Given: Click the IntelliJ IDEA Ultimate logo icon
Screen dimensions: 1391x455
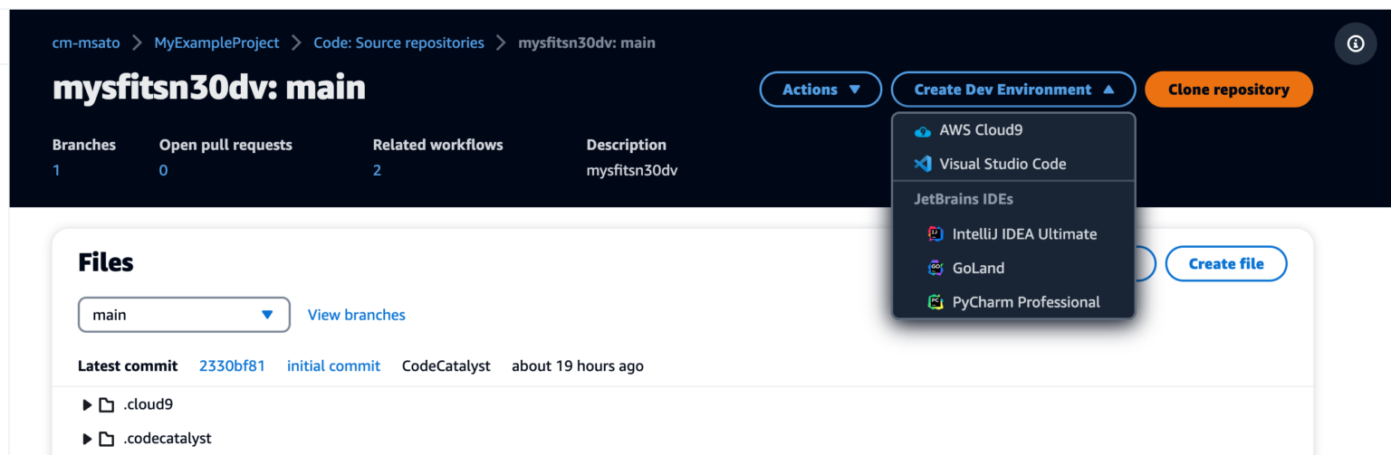Looking at the screenshot, I should pyautogui.click(x=936, y=234).
